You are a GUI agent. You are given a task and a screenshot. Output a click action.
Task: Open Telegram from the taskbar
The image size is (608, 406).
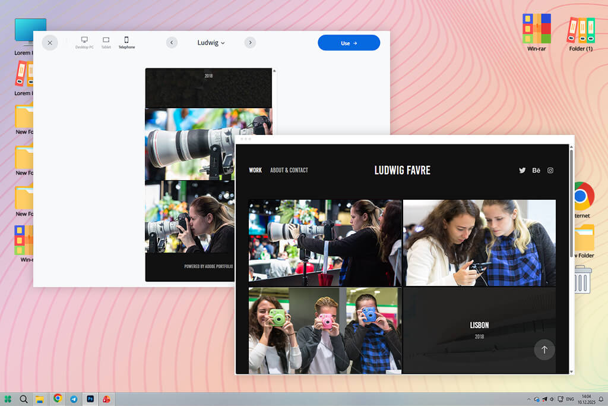[74, 399]
